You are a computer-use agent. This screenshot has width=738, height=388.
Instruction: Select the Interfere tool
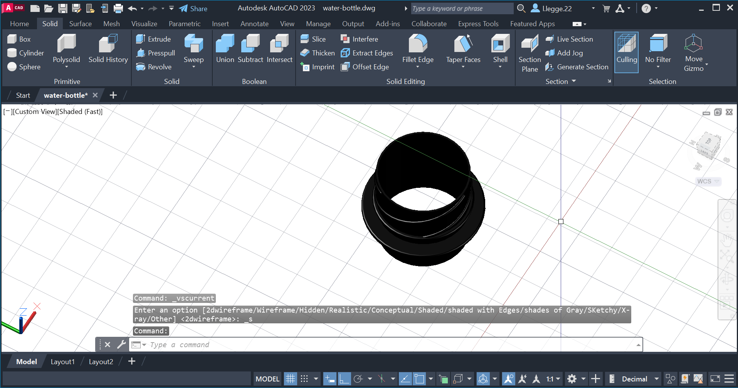[x=359, y=39]
